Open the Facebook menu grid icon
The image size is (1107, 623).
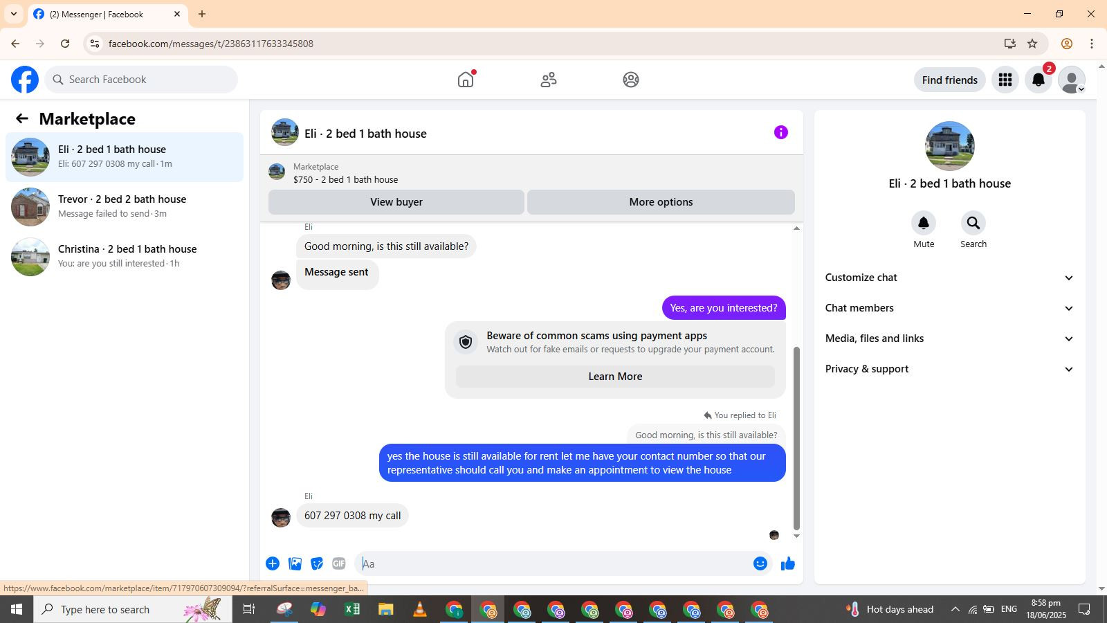[1005, 80]
